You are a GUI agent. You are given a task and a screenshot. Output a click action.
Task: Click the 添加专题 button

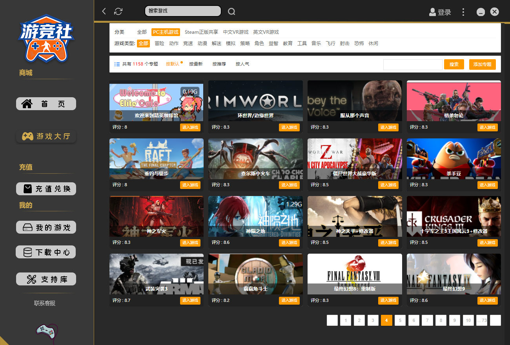click(x=483, y=64)
